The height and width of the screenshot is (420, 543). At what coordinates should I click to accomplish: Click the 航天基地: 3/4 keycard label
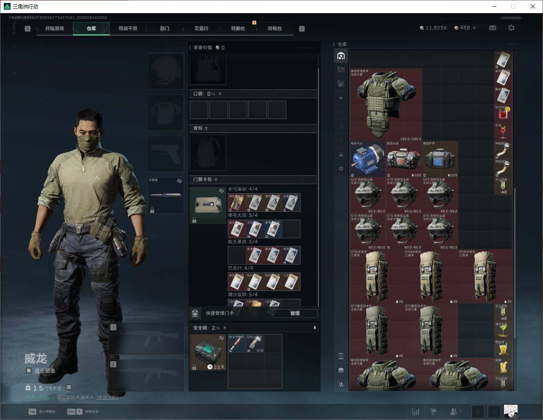[x=243, y=242]
